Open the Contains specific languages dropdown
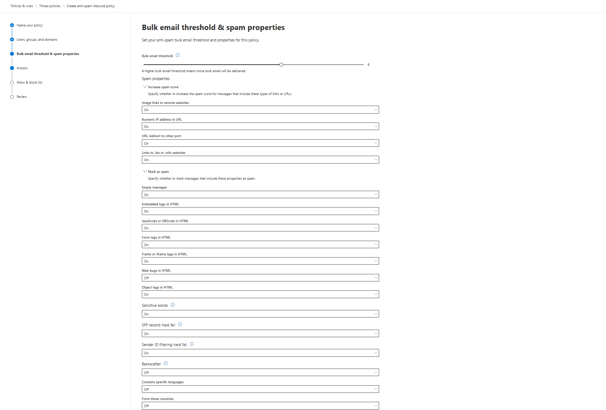Viewport: 606px width, 410px height. click(260, 389)
